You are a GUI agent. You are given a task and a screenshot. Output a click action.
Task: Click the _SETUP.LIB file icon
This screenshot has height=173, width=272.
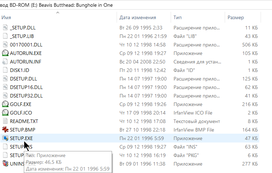[5, 36]
